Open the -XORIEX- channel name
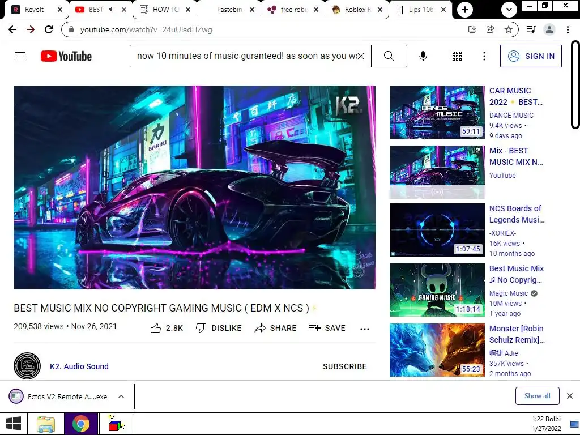The height and width of the screenshot is (435, 580). 502,233
